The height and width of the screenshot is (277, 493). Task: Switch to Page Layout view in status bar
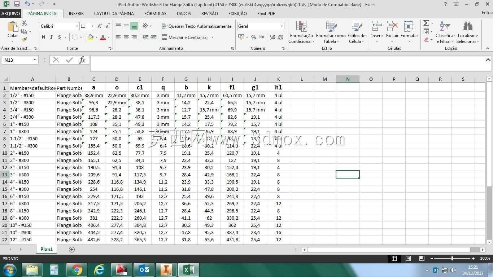click(x=408, y=258)
